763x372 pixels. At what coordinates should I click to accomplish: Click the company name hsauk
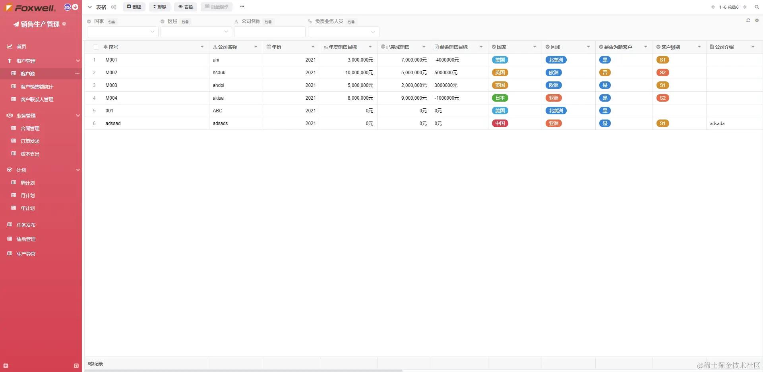tap(219, 73)
